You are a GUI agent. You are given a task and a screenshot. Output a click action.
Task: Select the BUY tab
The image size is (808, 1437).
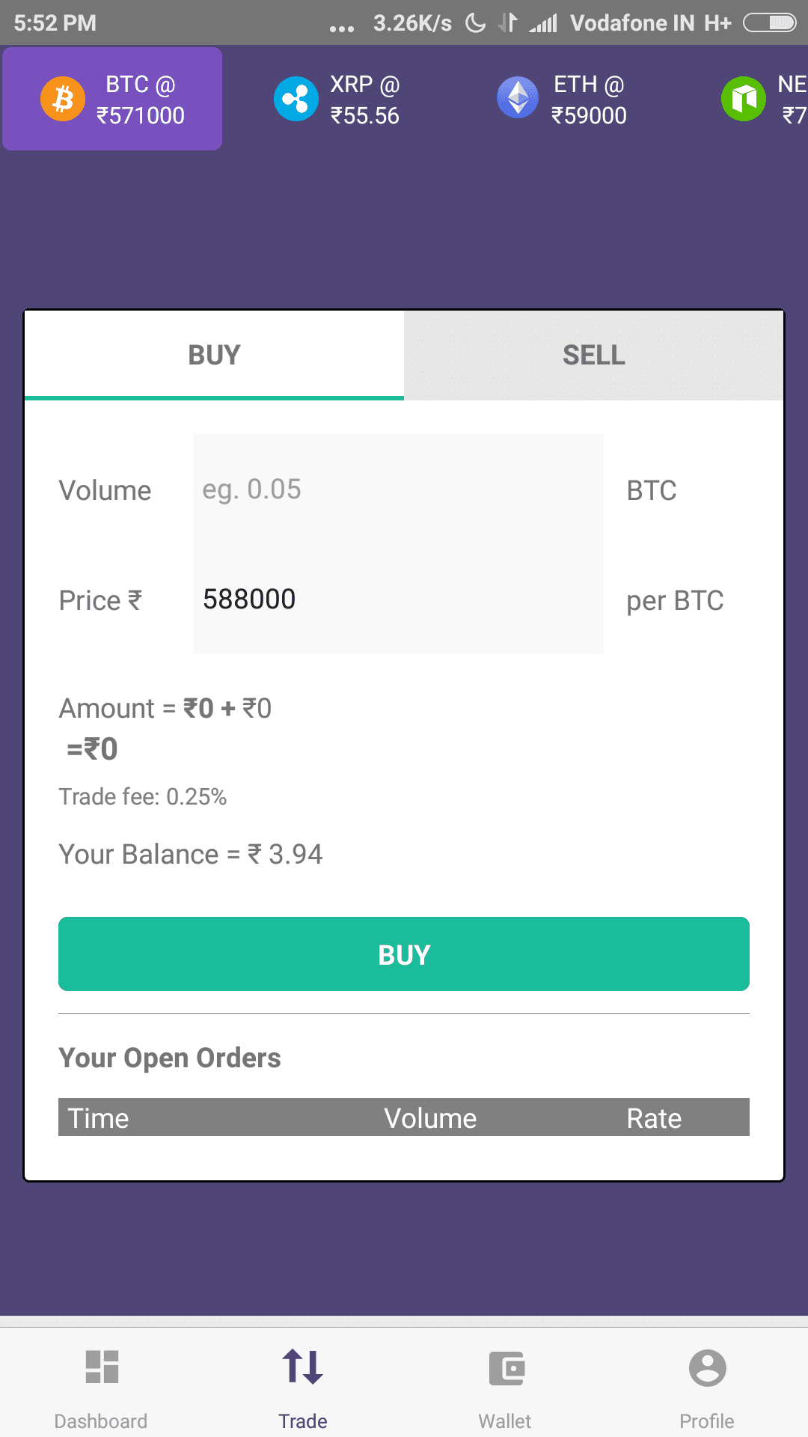pos(215,355)
